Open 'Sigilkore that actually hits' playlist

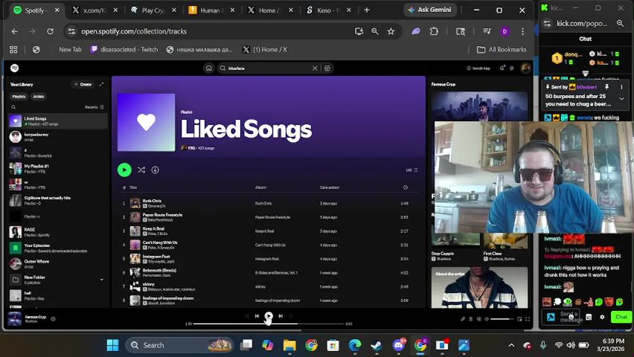pos(58,200)
